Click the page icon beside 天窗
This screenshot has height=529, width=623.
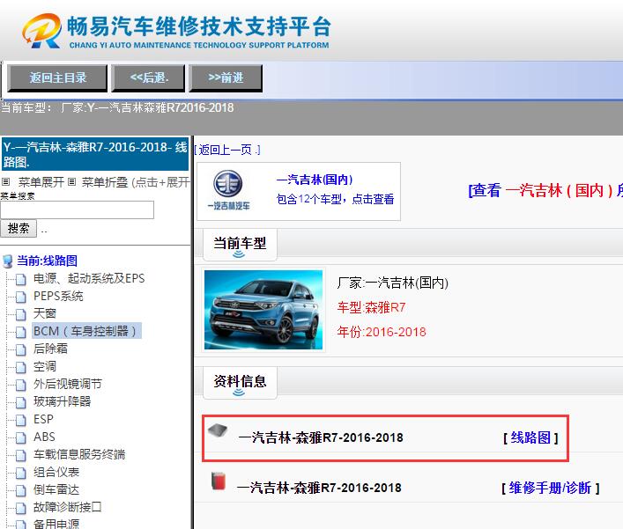point(21,314)
